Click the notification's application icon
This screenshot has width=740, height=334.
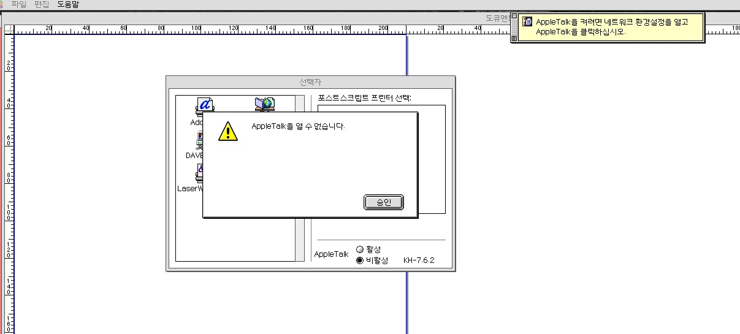coord(527,21)
